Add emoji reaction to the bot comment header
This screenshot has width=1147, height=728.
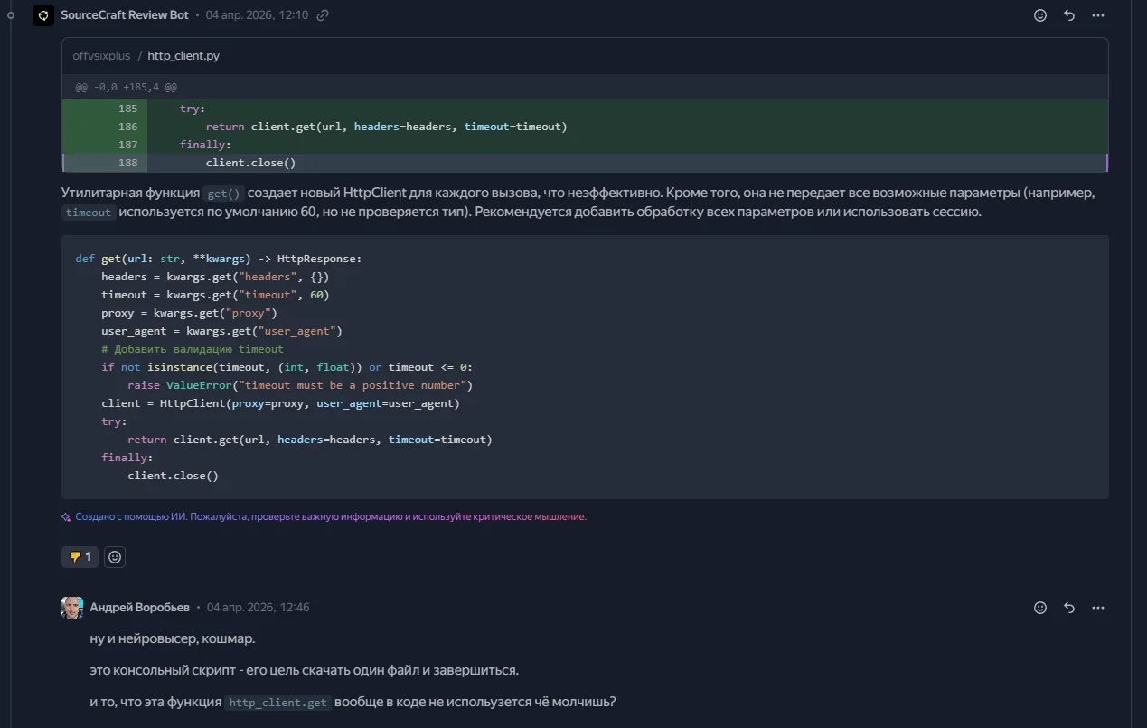point(1040,15)
